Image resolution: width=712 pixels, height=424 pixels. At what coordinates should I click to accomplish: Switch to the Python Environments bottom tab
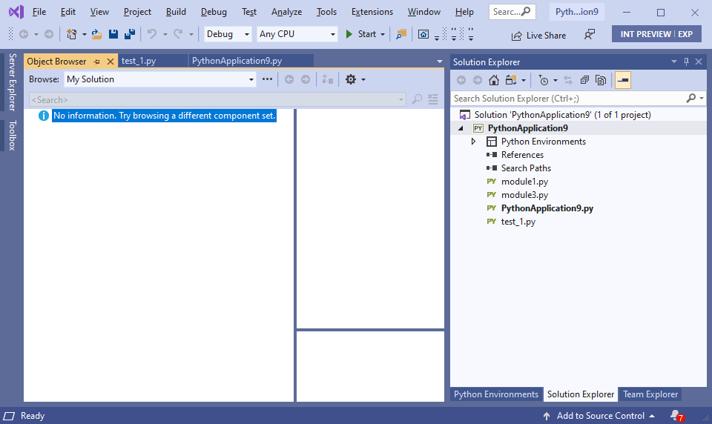coord(496,394)
